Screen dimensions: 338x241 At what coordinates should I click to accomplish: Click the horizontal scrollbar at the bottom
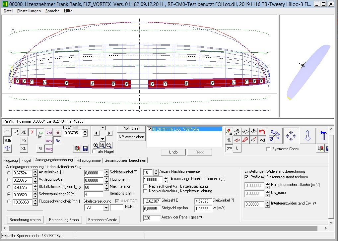(166, 228)
